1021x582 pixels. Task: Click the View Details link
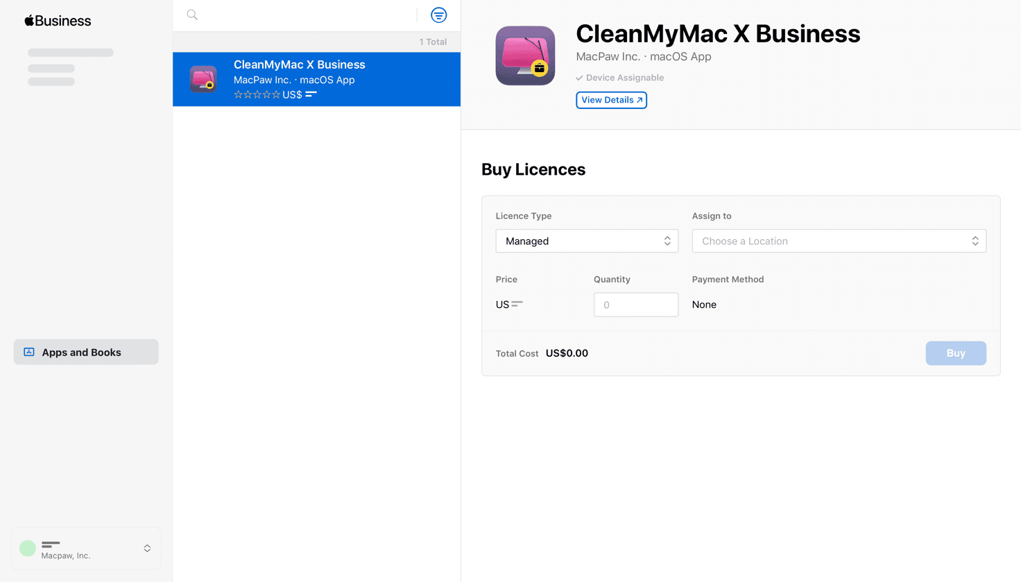pos(611,100)
